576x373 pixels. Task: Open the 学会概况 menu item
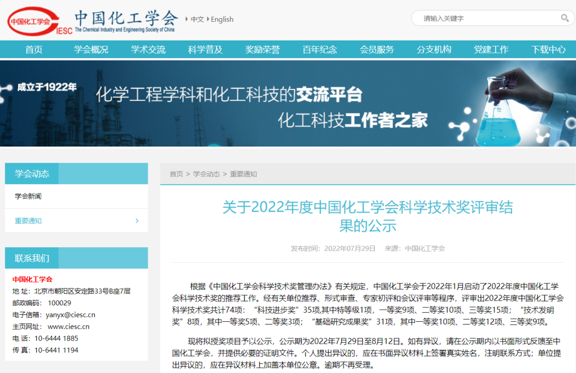click(x=91, y=50)
